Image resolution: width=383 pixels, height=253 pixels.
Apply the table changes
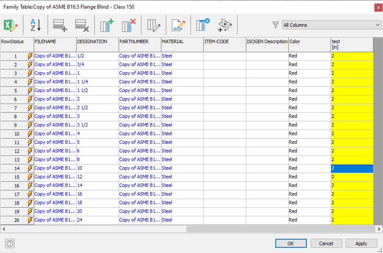361,243
